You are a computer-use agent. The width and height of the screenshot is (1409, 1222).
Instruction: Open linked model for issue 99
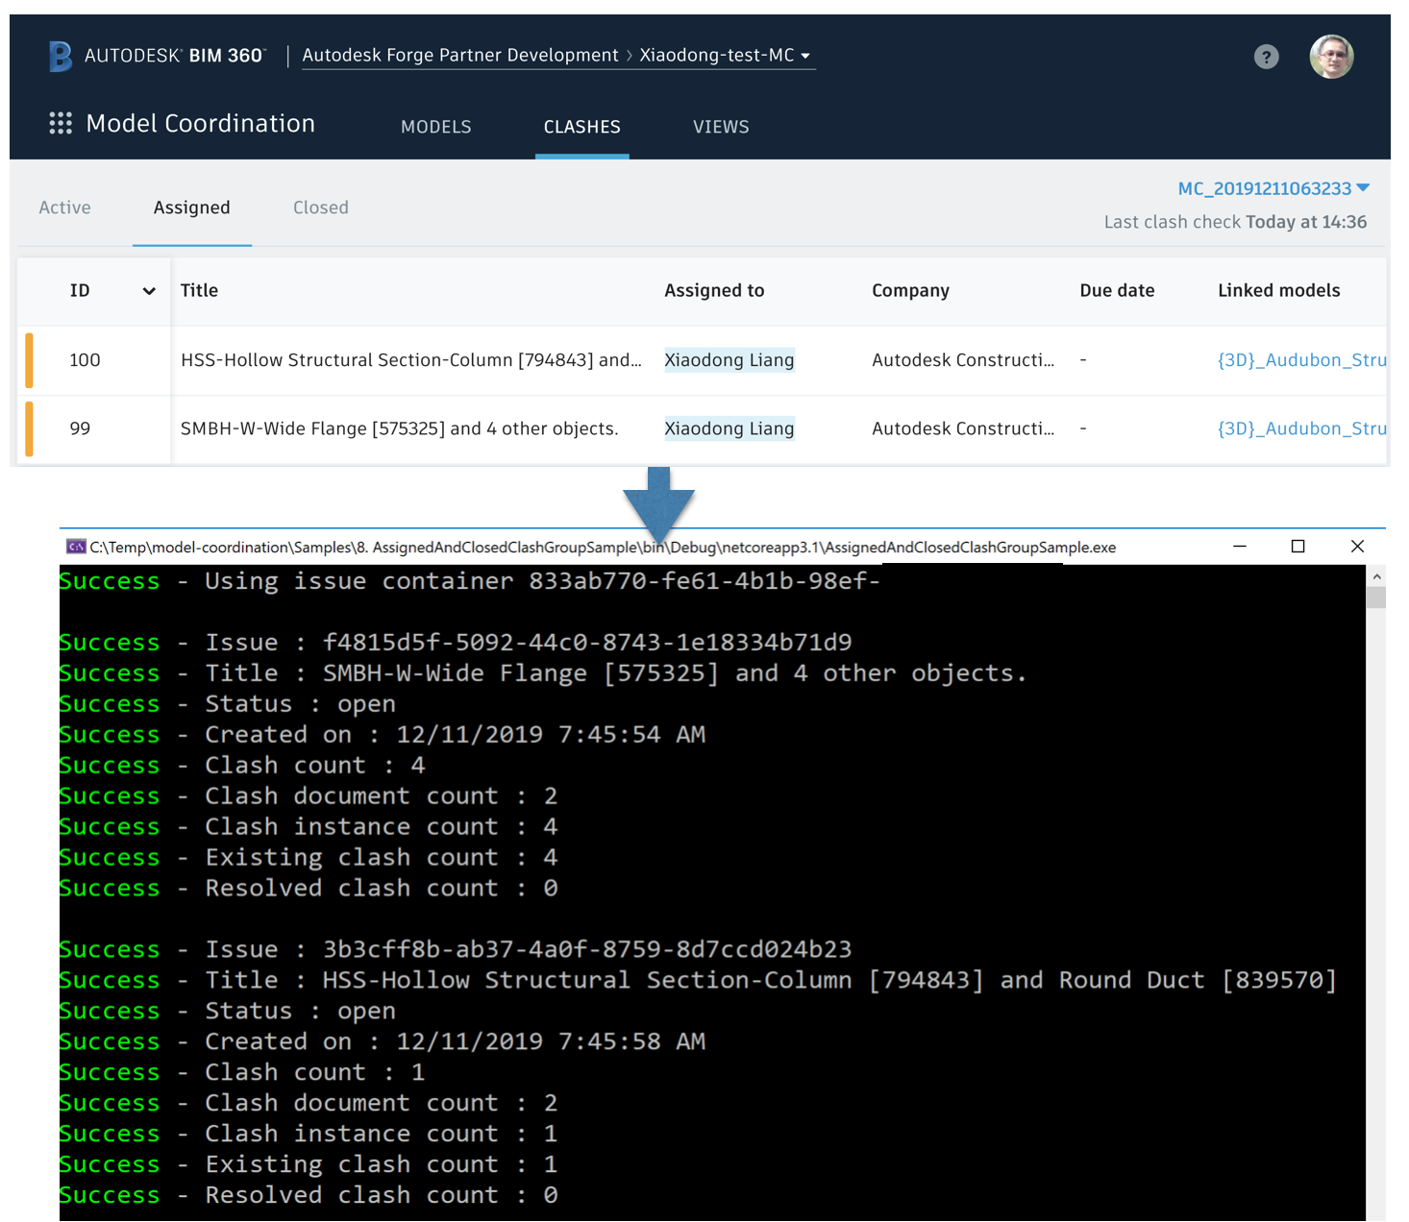(x=1301, y=428)
